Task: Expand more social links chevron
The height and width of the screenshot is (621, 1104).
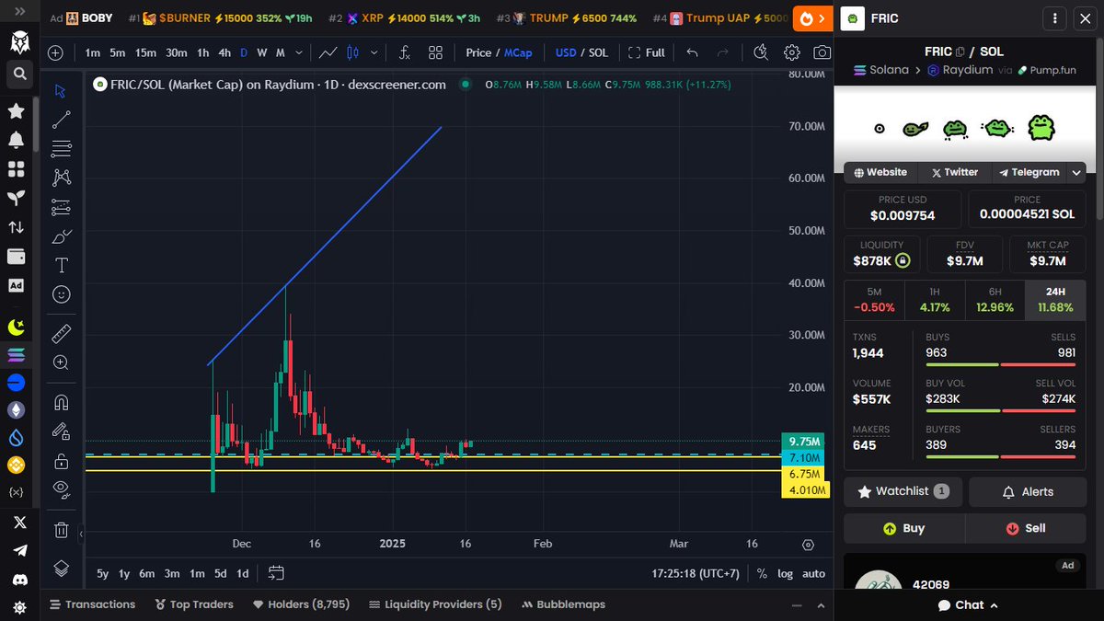Action: click(x=1077, y=172)
